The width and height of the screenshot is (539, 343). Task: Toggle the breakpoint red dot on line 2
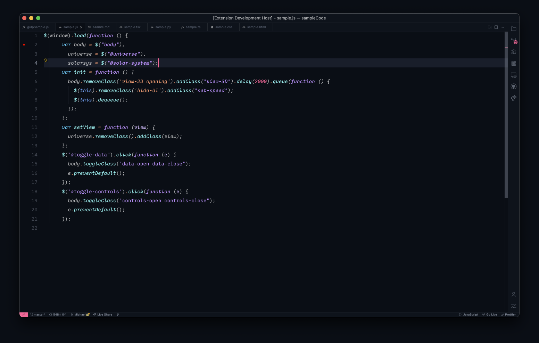[24, 45]
